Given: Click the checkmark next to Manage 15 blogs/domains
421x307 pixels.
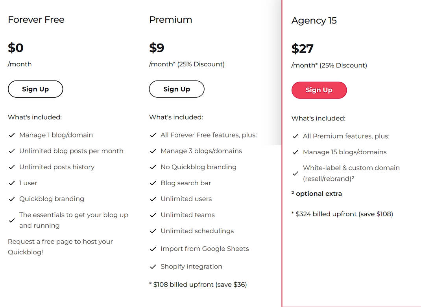Looking at the screenshot, I should 295,152.
